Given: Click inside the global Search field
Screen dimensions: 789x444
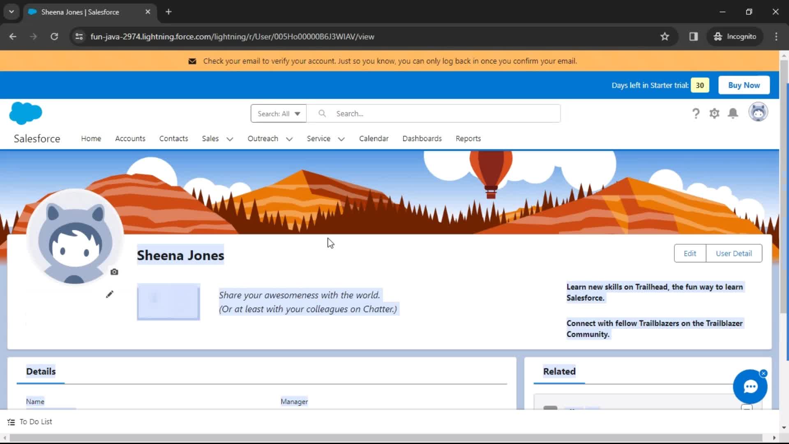Looking at the screenshot, I should pos(434,113).
